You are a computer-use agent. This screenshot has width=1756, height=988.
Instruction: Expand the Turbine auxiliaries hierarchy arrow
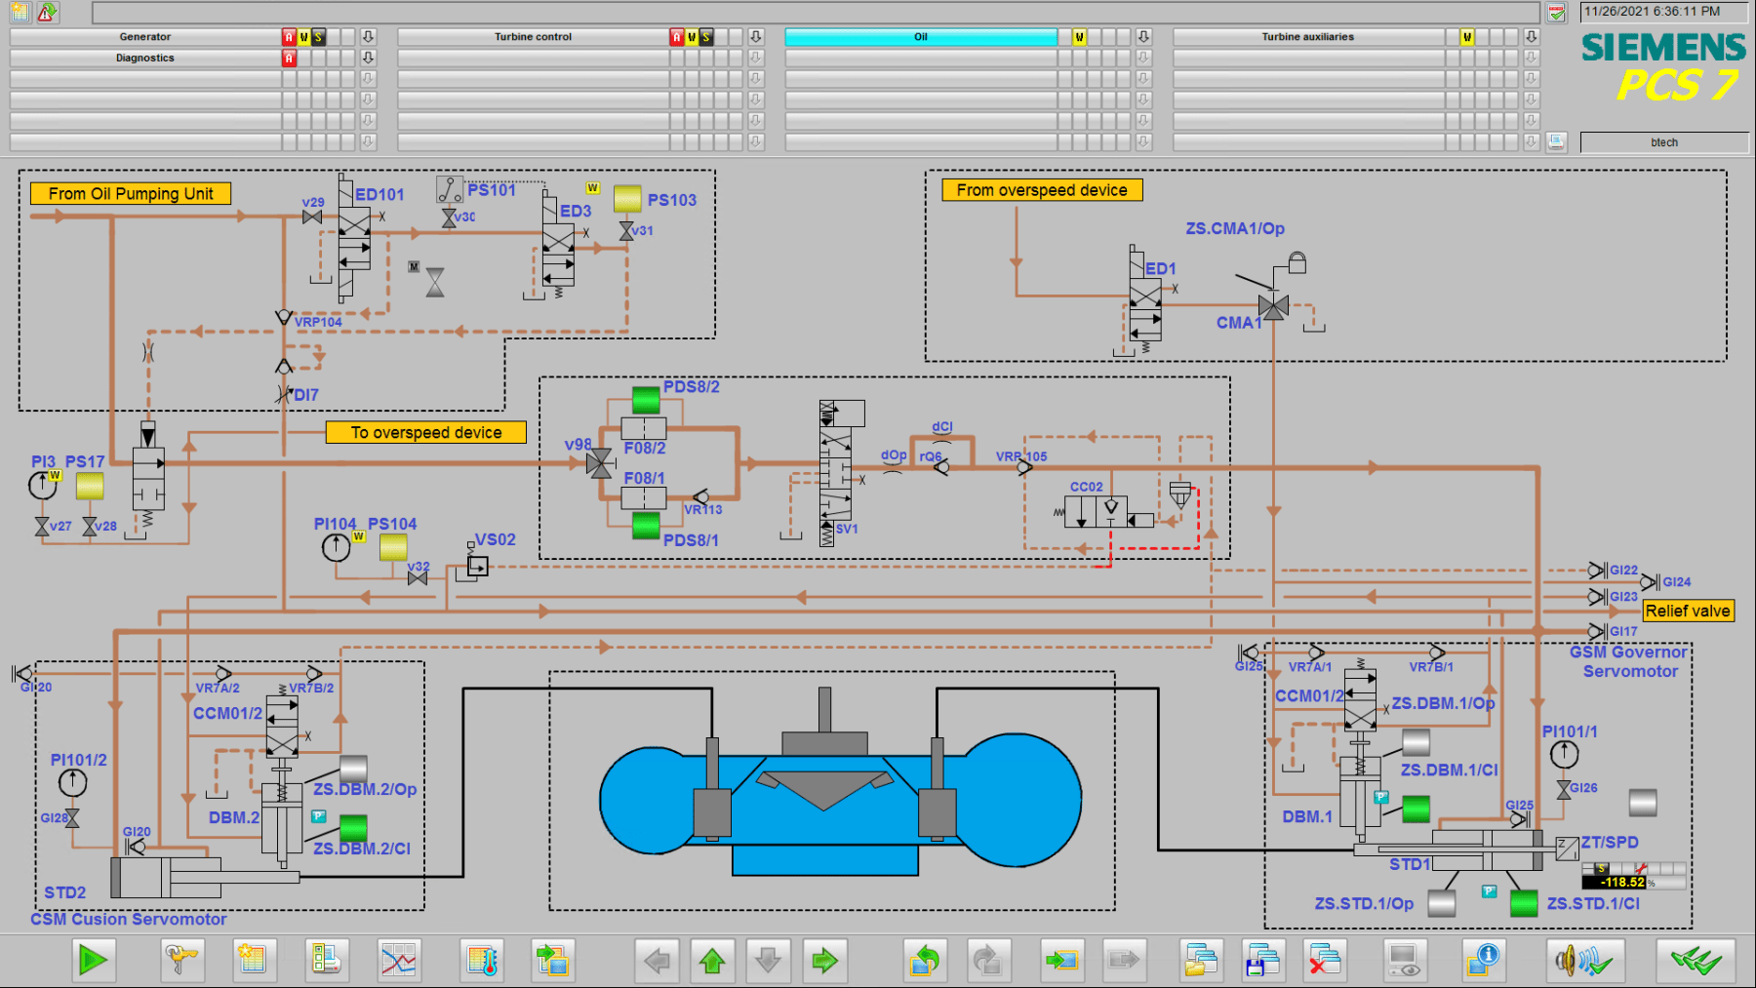1531,37
